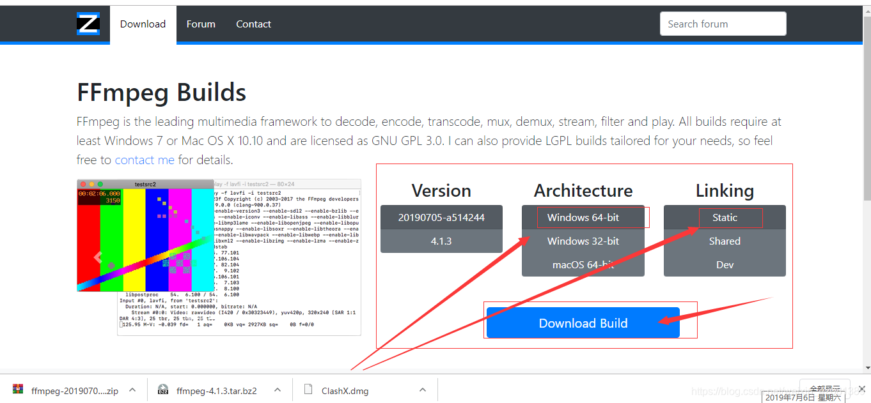The width and height of the screenshot is (871, 403).
Task: Open ffmpeg-4.1.3.tar.bz2 download
Action: click(216, 390)
